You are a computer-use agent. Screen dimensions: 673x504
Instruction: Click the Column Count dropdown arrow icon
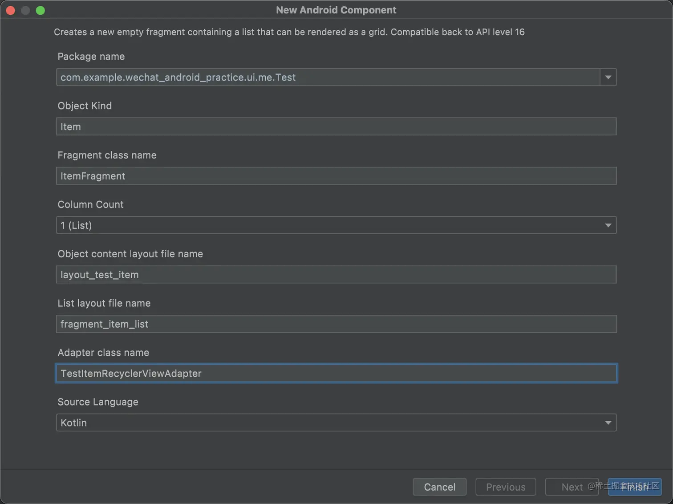click(608, 225)
